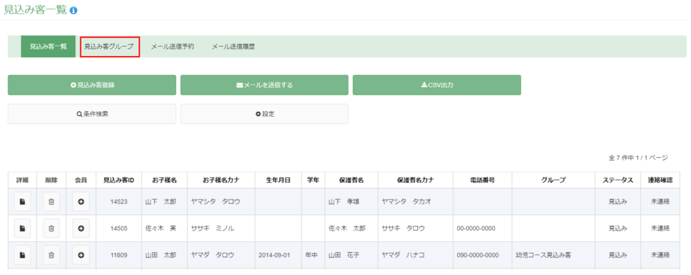
Task: Select the 見込み客一覧 tab
Action: coord(48,47)
